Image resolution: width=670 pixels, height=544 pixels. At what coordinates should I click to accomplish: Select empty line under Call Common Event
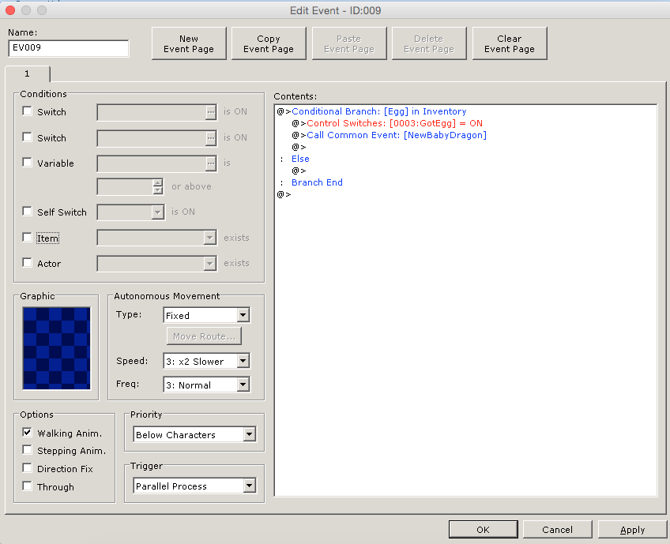[x=299, y=147]
